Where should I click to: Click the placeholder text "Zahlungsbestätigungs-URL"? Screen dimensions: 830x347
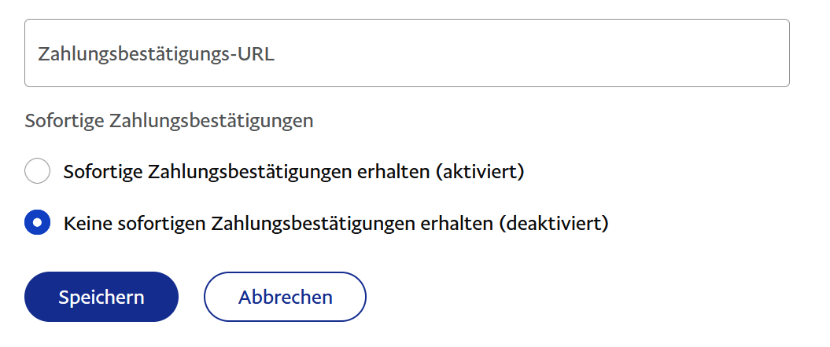156,54
